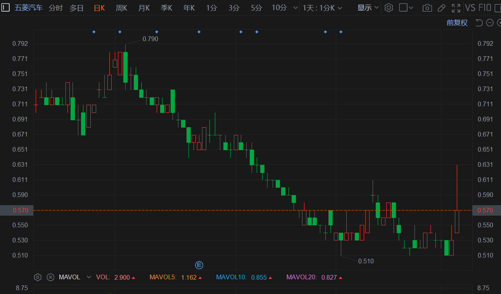Open chart settings gear in top toolbar
The width and height of the screenshot is (501, 294).
click(389, 8)
